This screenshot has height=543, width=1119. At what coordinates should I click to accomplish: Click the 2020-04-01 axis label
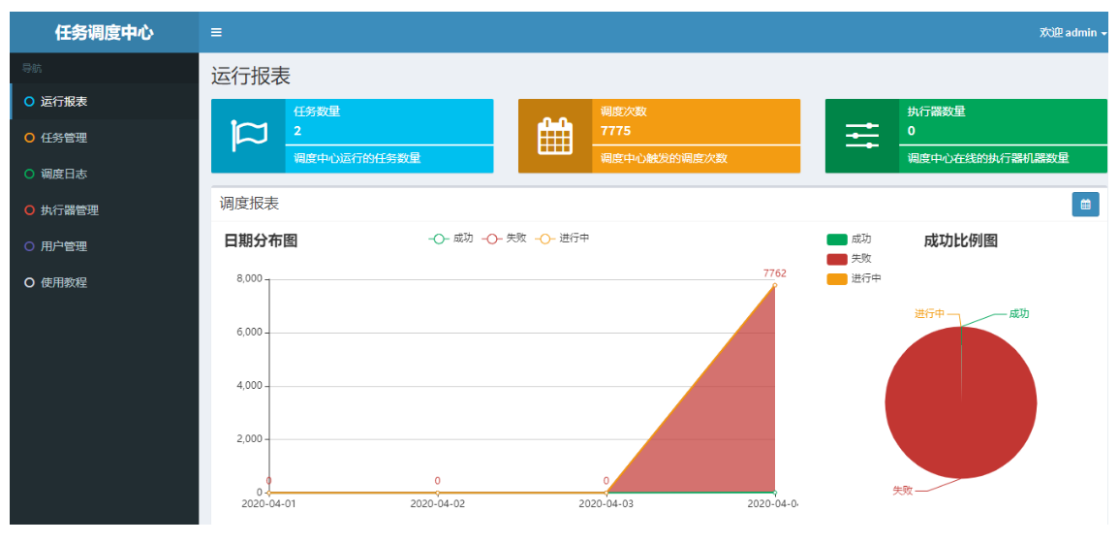pos(268,503)
